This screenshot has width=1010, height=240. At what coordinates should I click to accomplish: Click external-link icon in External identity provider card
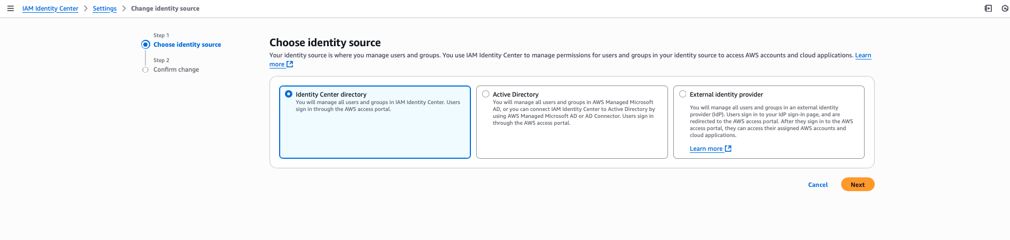pos(728,149)
